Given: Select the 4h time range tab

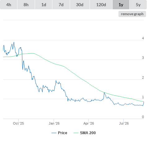Looking at the screenshot, I should coord(9,5).
